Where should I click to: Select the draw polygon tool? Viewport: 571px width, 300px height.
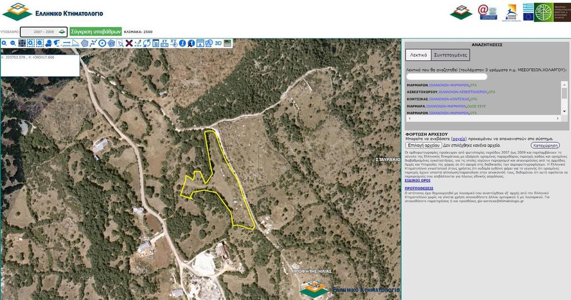pos(85,43)
